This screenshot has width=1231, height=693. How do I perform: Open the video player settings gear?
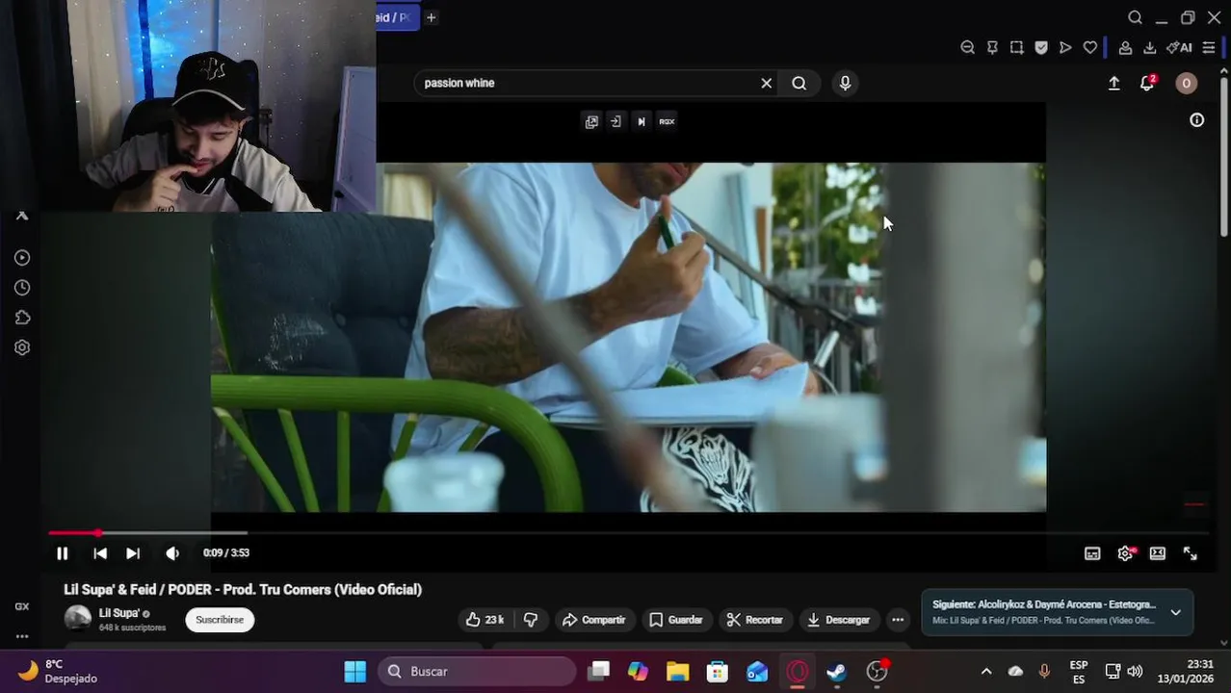[1125, 553]
